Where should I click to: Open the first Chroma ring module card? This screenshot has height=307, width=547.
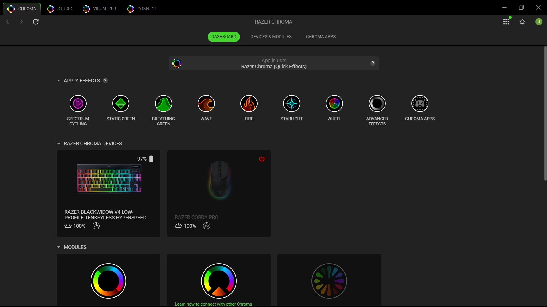click(x=108, y=280)
